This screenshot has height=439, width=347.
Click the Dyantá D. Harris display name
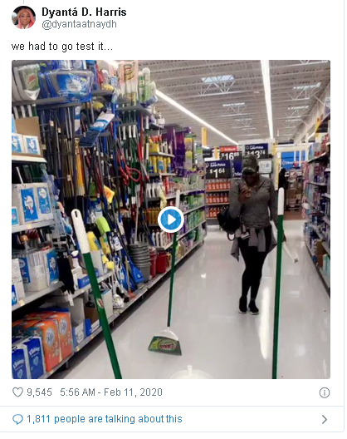click(84, 12)
